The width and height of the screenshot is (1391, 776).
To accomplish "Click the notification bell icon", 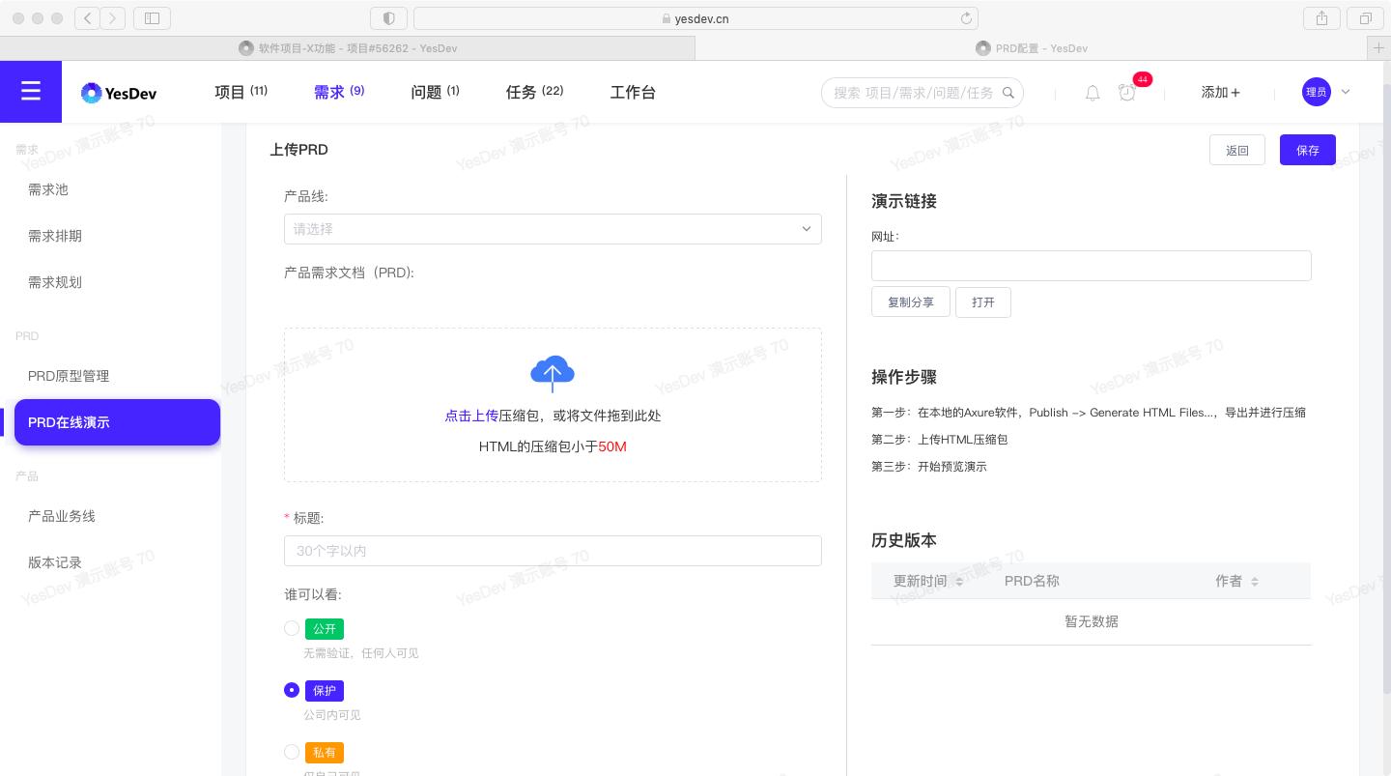I will point(1093,92).
